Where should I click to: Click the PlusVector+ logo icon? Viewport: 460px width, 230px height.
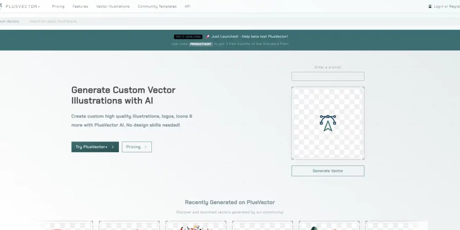2,6
